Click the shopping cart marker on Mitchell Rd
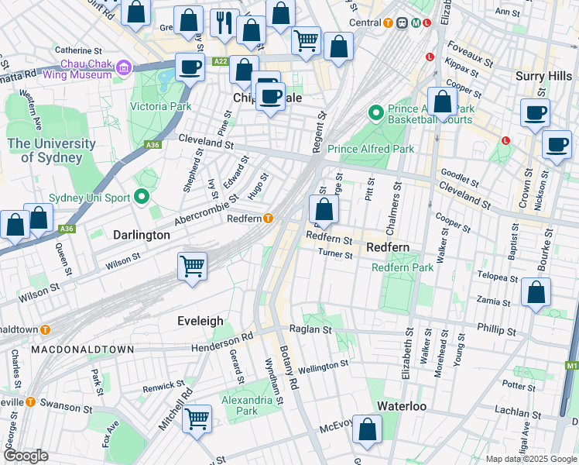Screen dimensions: 579x465 click(197, 422)
